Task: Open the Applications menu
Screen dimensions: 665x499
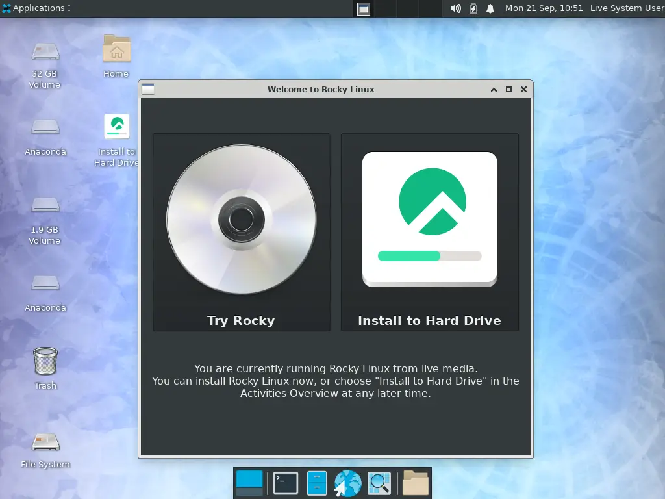Action: point(36,8)
